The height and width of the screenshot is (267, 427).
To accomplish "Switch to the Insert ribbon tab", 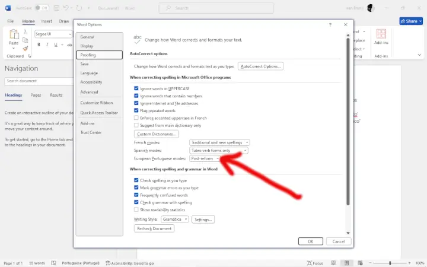I will pos(47,21).
